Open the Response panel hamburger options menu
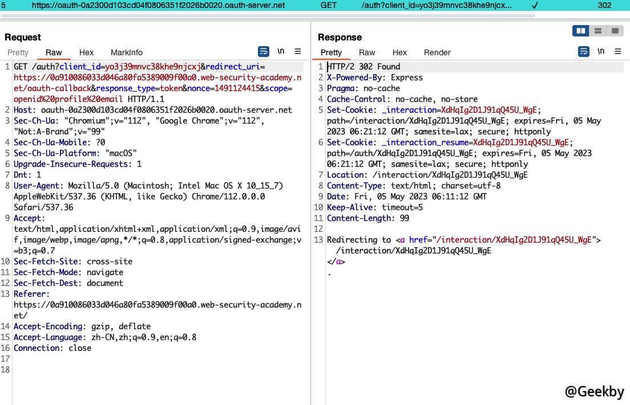630x405 pixels. [618, 52]
